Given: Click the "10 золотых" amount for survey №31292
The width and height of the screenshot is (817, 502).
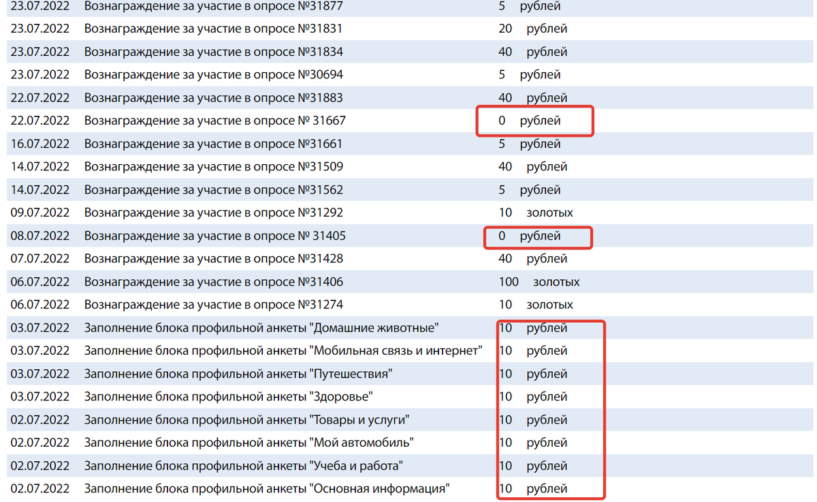Looking at the screenshot, I should [x=536, y=213].
